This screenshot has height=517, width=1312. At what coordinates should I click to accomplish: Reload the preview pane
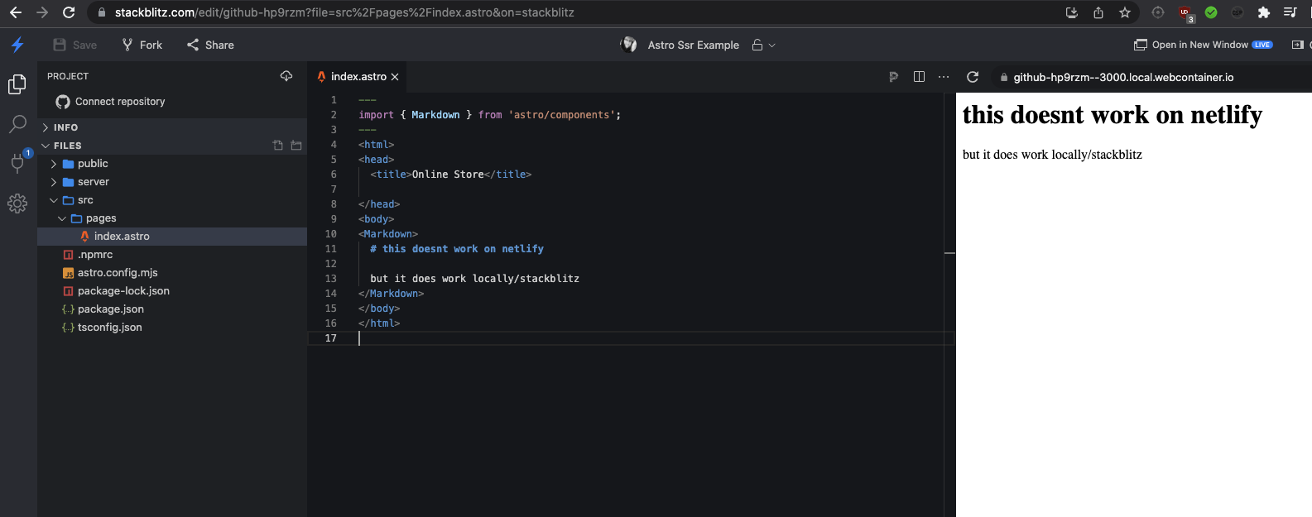pos(973,77)
